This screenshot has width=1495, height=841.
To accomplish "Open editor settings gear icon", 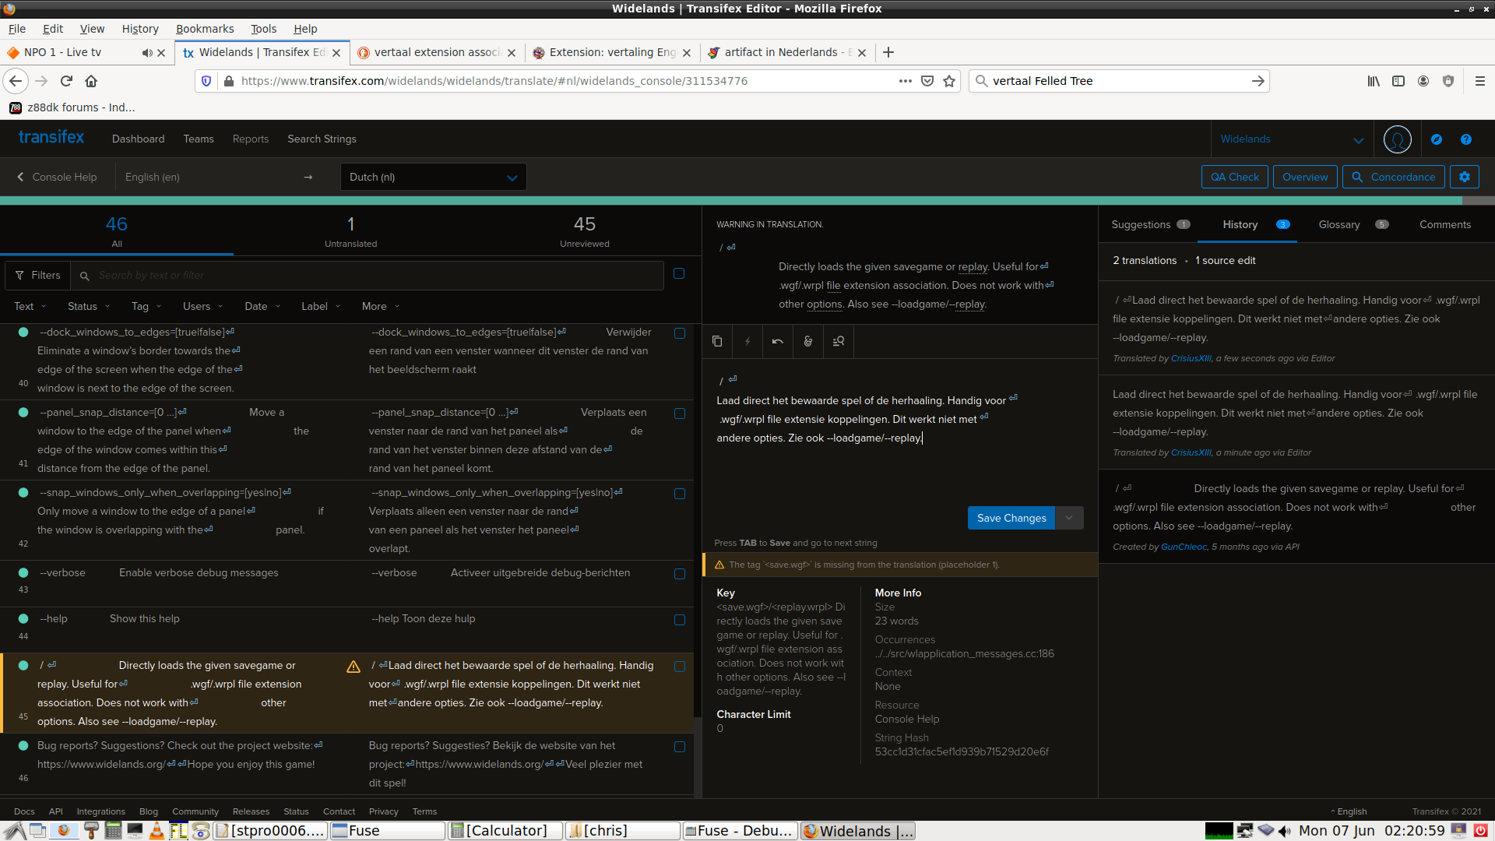I will click(1464, 177).
